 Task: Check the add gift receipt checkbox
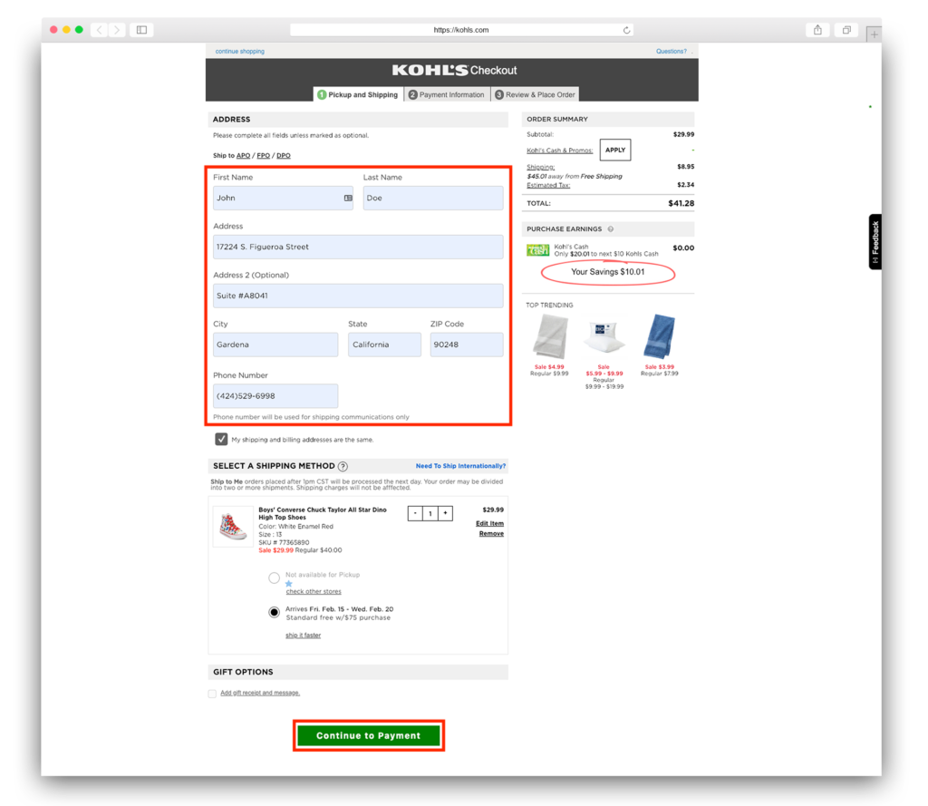(212, 694)
